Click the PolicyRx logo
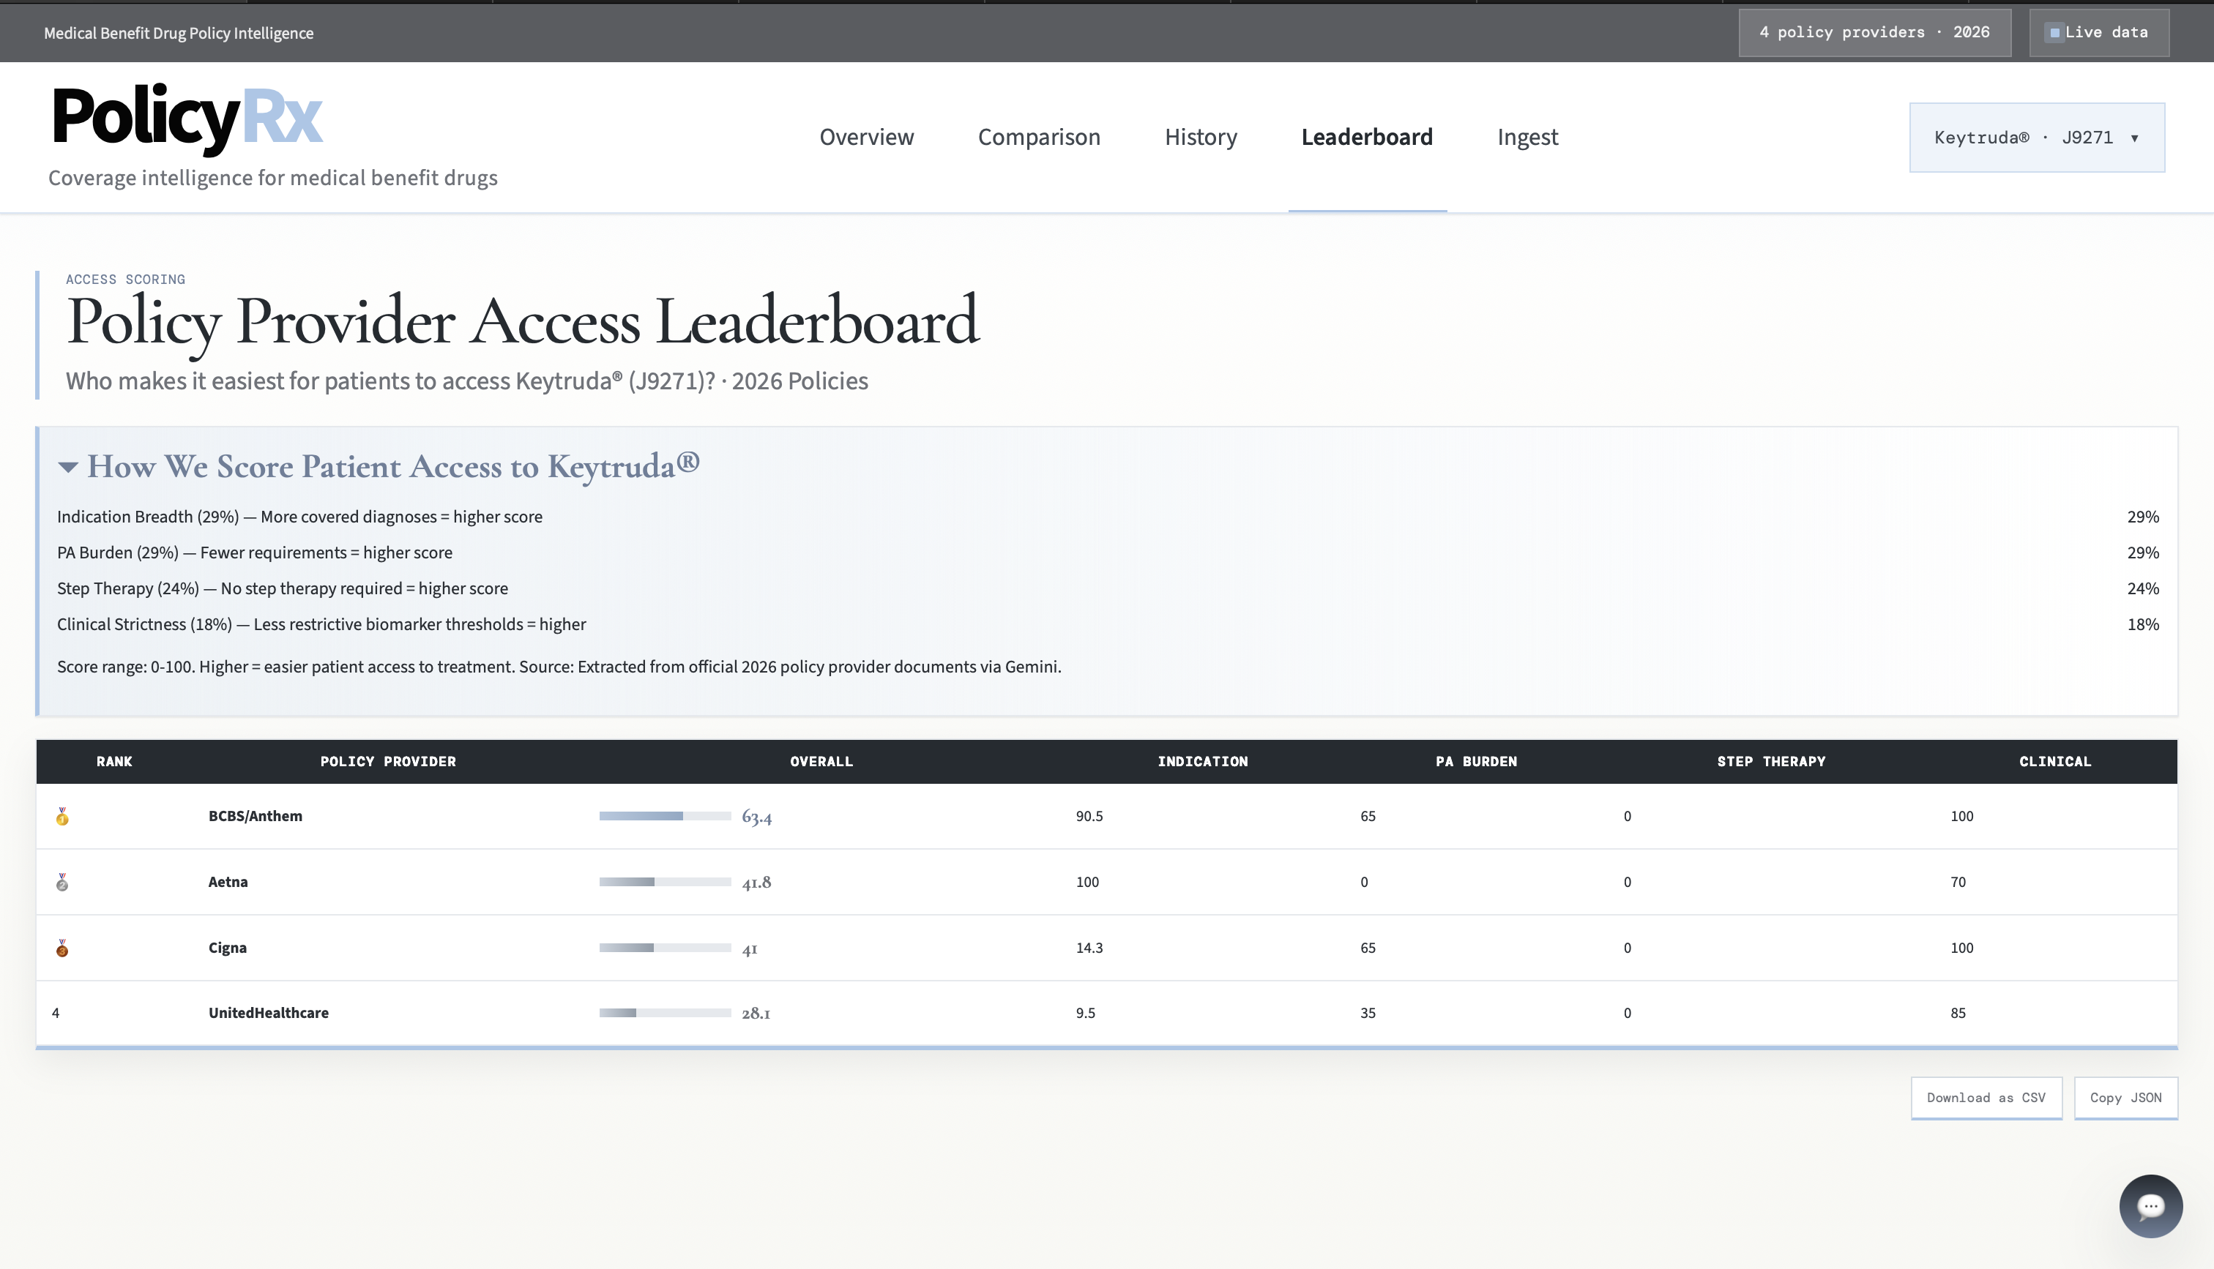This screenshot has width=2214, height=1269. tap(187, 118)
